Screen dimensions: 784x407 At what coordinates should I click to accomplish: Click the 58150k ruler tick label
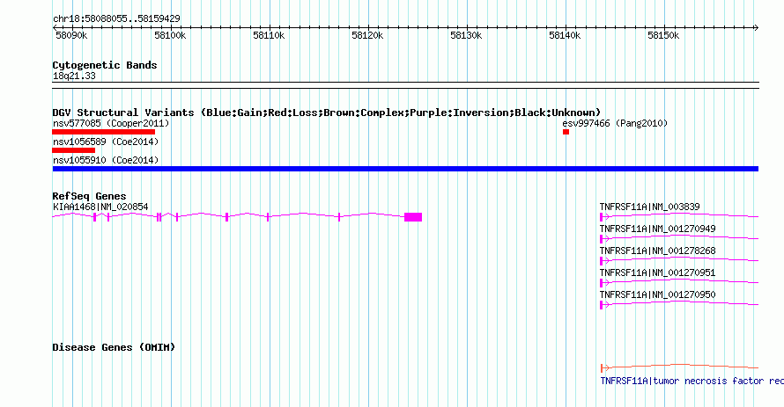pos(663,35)
